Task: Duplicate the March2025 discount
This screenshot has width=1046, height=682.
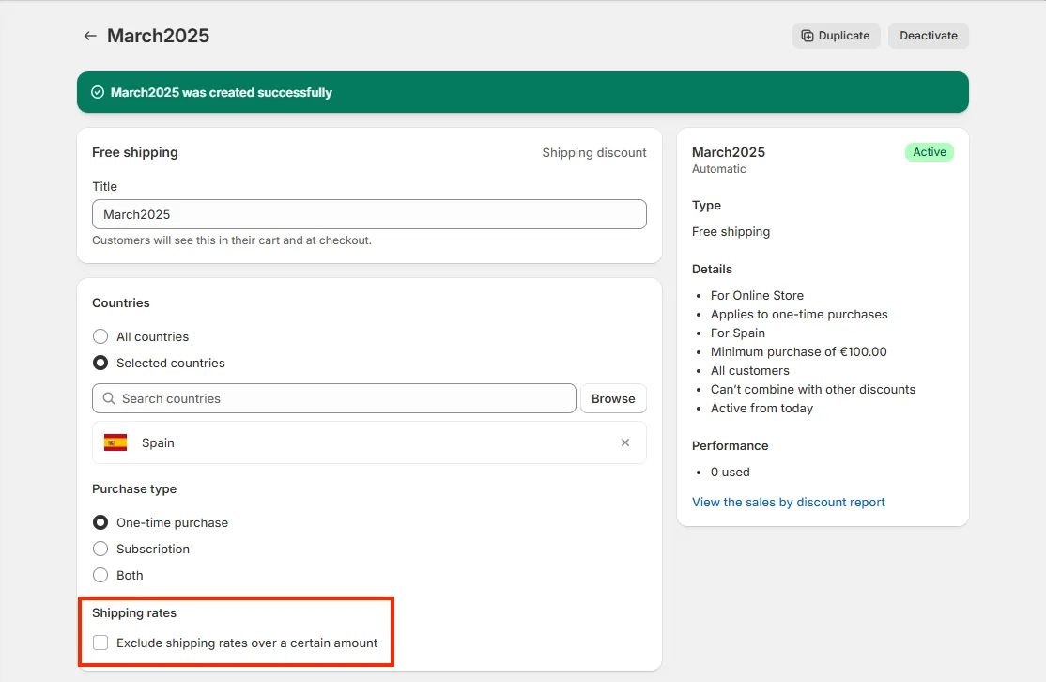Action: 836,35
